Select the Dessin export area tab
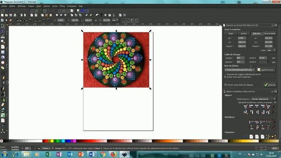Viewport: 281px width, 158px height. pyautogui.click(x=244, y=34)
